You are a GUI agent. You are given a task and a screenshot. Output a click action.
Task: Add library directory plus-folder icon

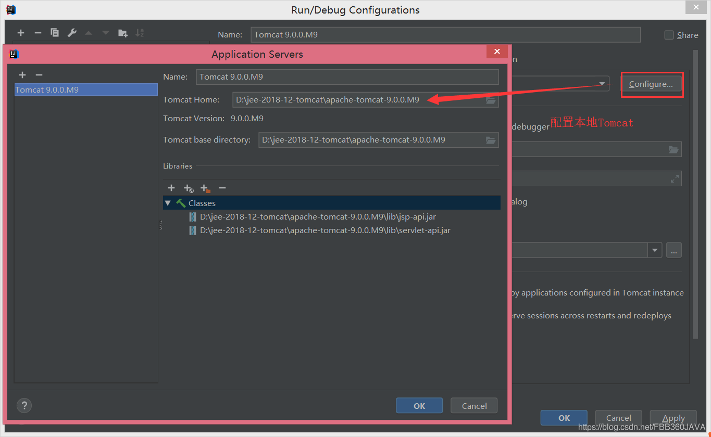(x=205, y=188)
